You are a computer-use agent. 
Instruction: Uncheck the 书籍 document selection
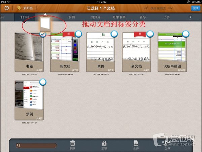coord(43,34)
